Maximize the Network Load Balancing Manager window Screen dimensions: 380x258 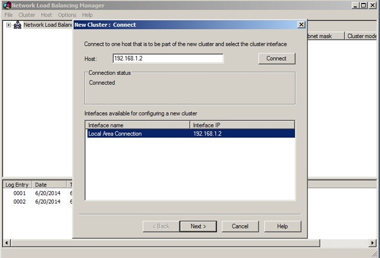[364, 5]
